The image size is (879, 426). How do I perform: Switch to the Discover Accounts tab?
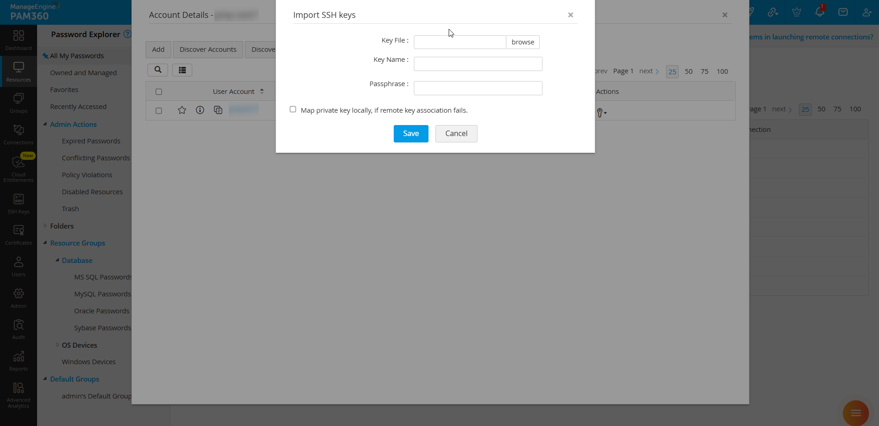click(x=207, y=49)
